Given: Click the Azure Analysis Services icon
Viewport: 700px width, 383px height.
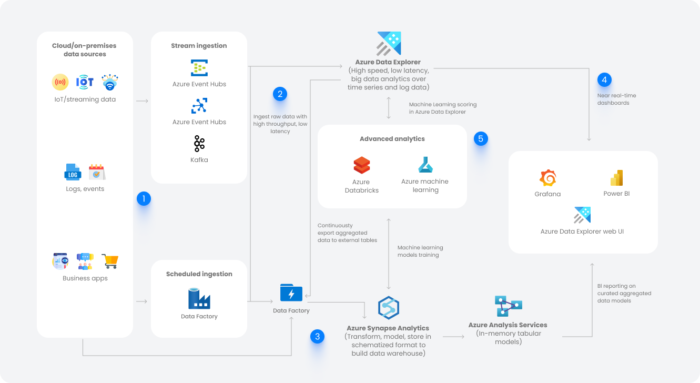Looking at the screenshot, I should [508, 306].
